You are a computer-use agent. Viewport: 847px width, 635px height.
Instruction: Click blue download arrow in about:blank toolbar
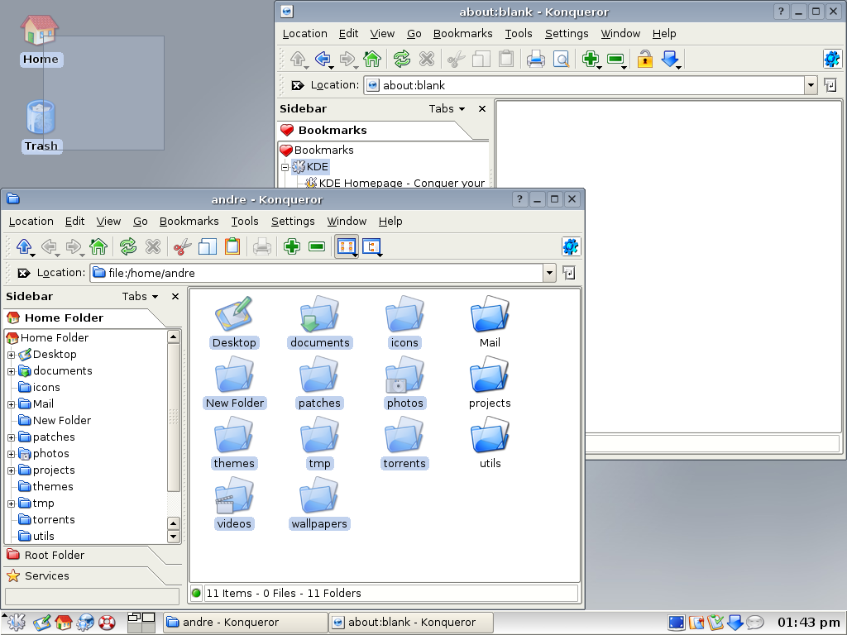pos(670,59)
